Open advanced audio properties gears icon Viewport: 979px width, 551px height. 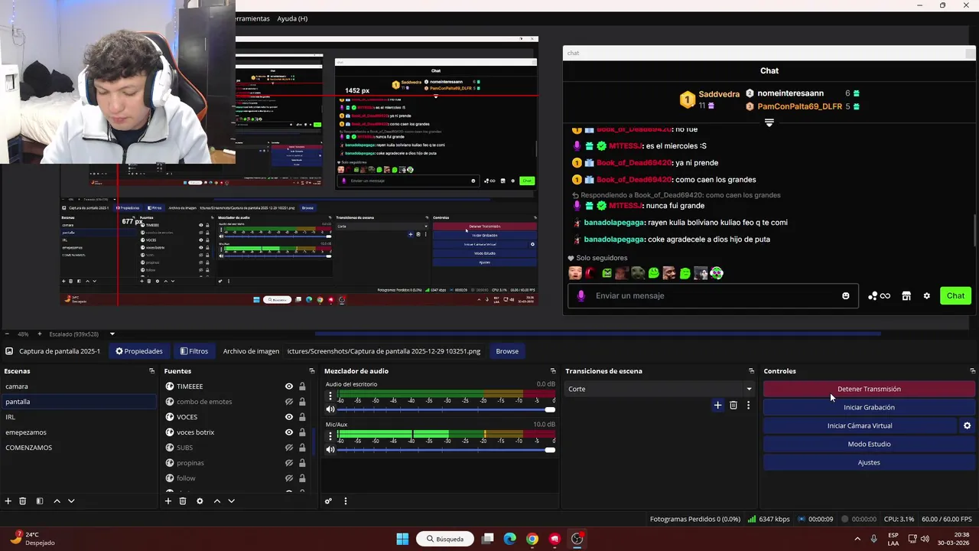(x=328, y=501)
